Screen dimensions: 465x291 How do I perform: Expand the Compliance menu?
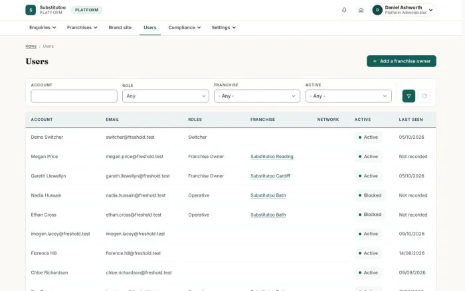pos(185,28)
